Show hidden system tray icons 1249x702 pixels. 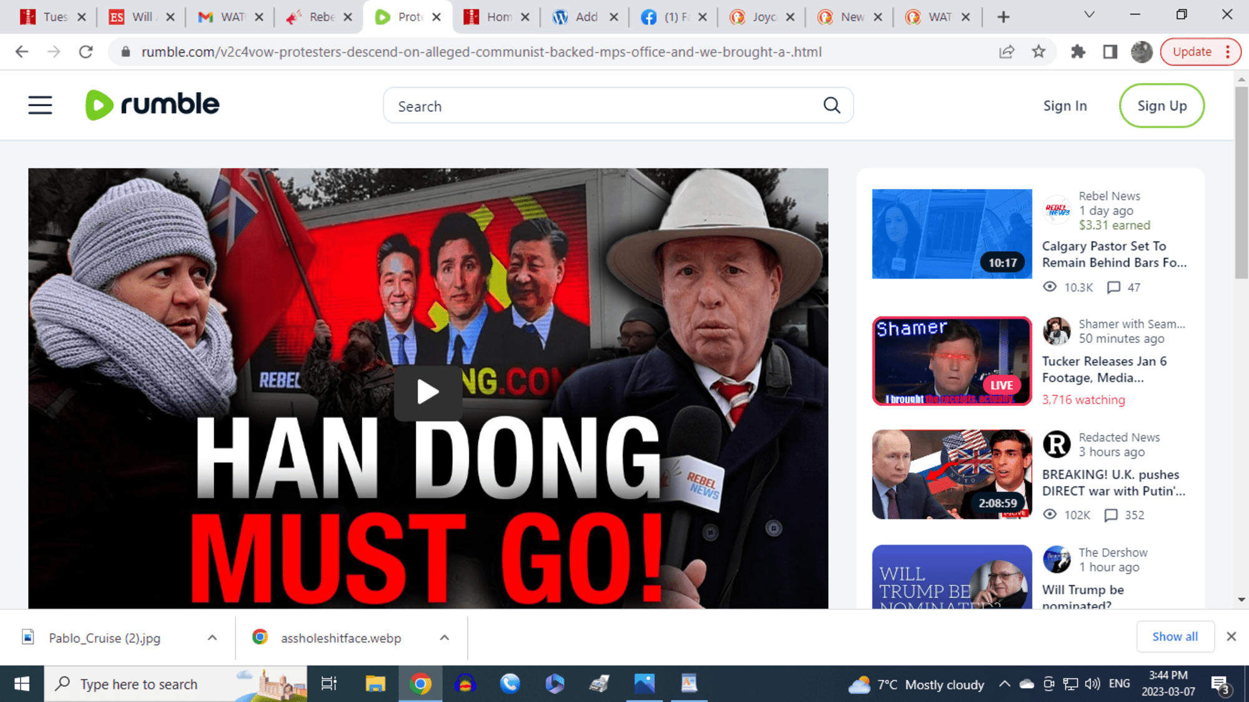(1004, 684)
